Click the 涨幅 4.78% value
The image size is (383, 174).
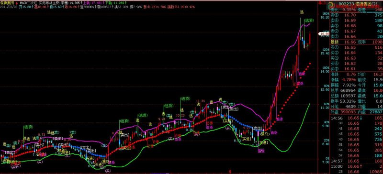349,80
